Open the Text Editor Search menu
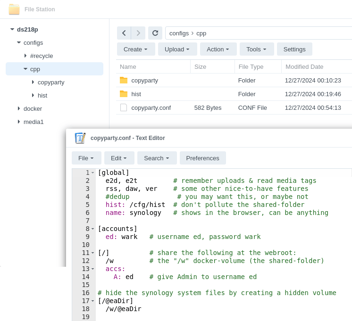The height and width of the screenshot is (321, 352). pyautogui.click(x=157, y=158)
